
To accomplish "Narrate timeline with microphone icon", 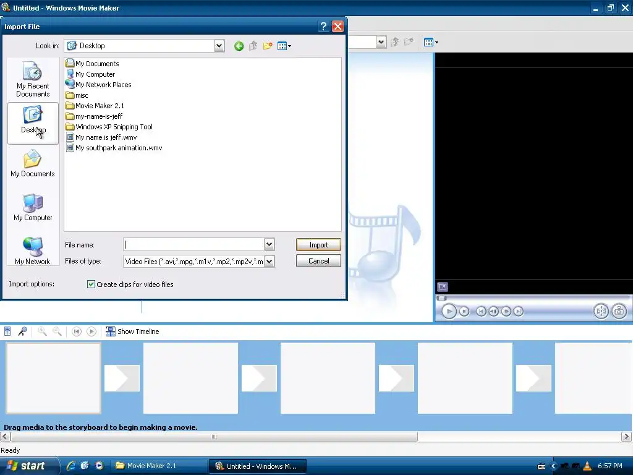I will point(23,332).
